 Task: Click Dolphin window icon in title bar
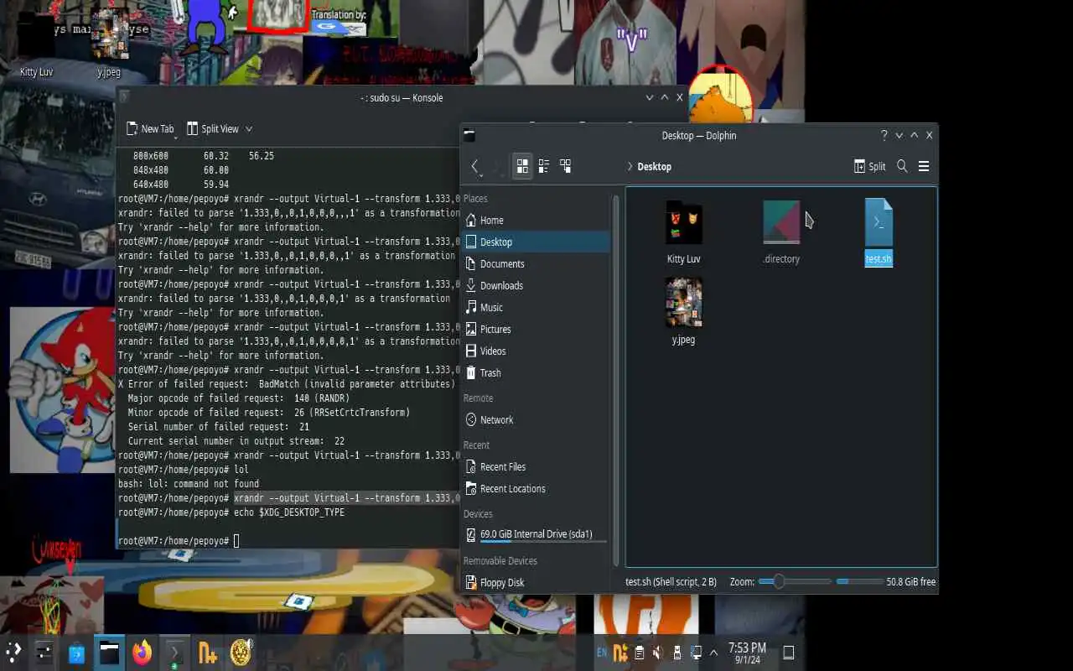[x=469, y=135]
